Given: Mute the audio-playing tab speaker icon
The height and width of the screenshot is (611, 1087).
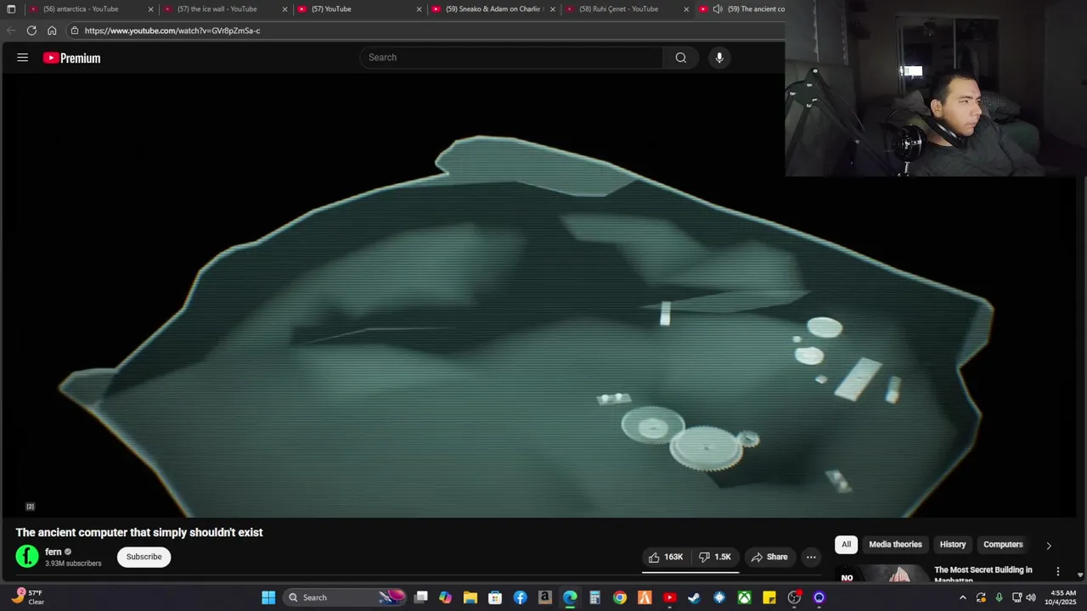Looking at the screenshot, I should click(x=718, y=9).
